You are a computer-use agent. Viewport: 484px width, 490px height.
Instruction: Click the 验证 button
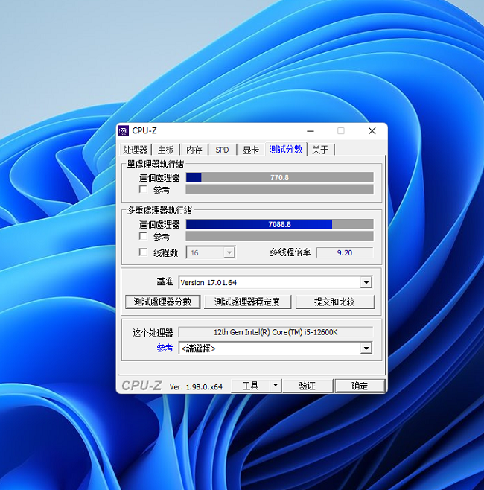(308, 386)
